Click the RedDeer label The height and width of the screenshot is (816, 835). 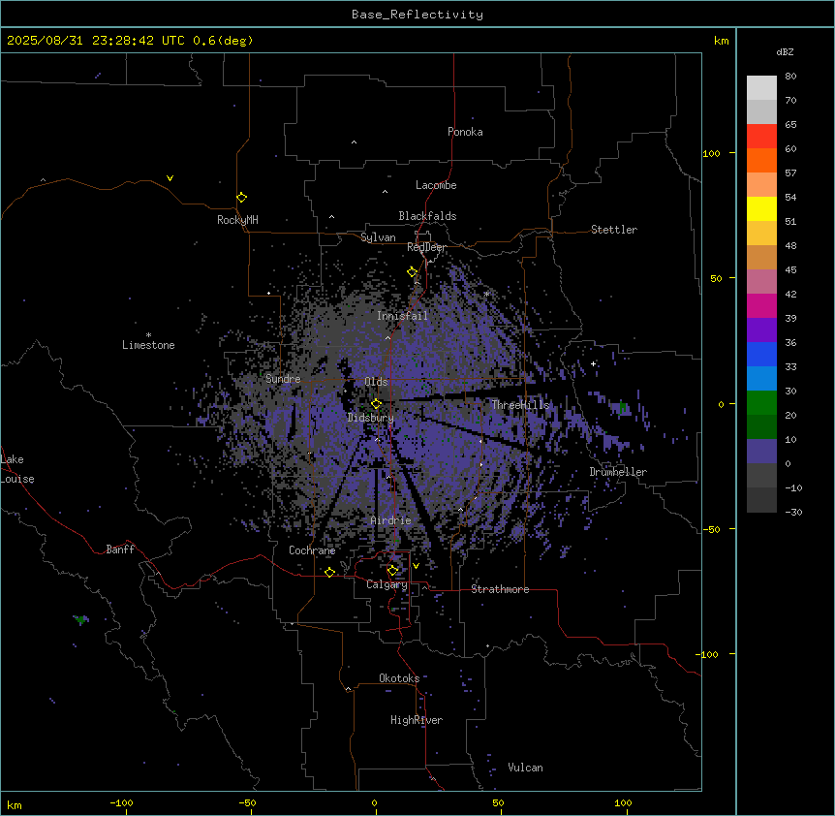426,247
